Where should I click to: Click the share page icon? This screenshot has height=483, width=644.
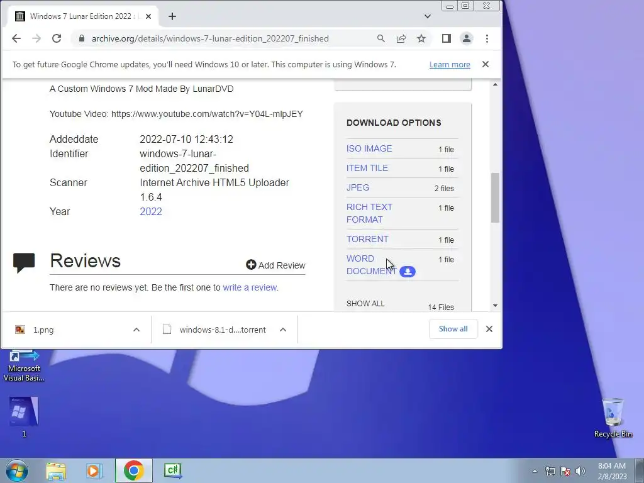tap(401, 38)
